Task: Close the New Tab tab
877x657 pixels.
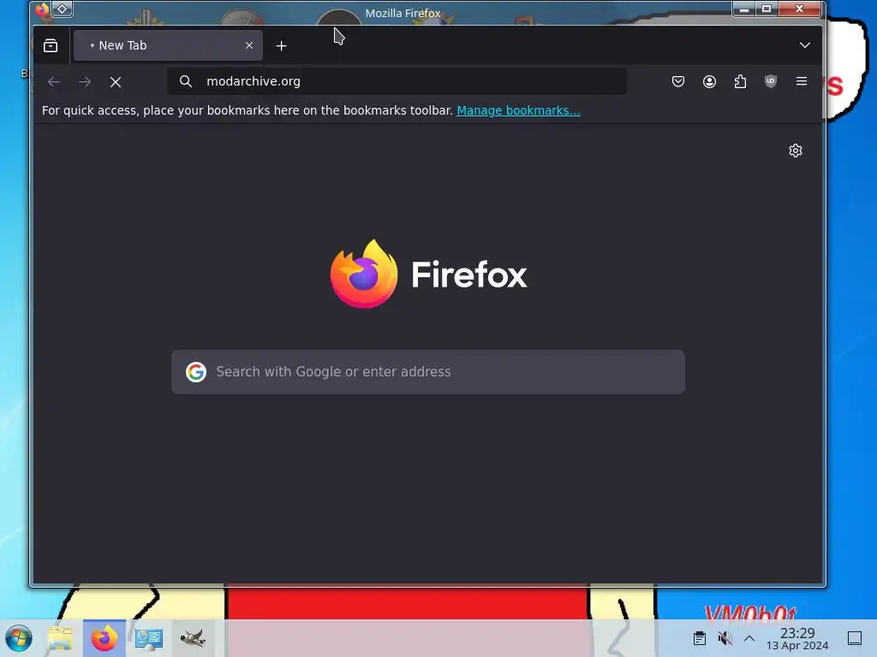Action: coord(249,46)
